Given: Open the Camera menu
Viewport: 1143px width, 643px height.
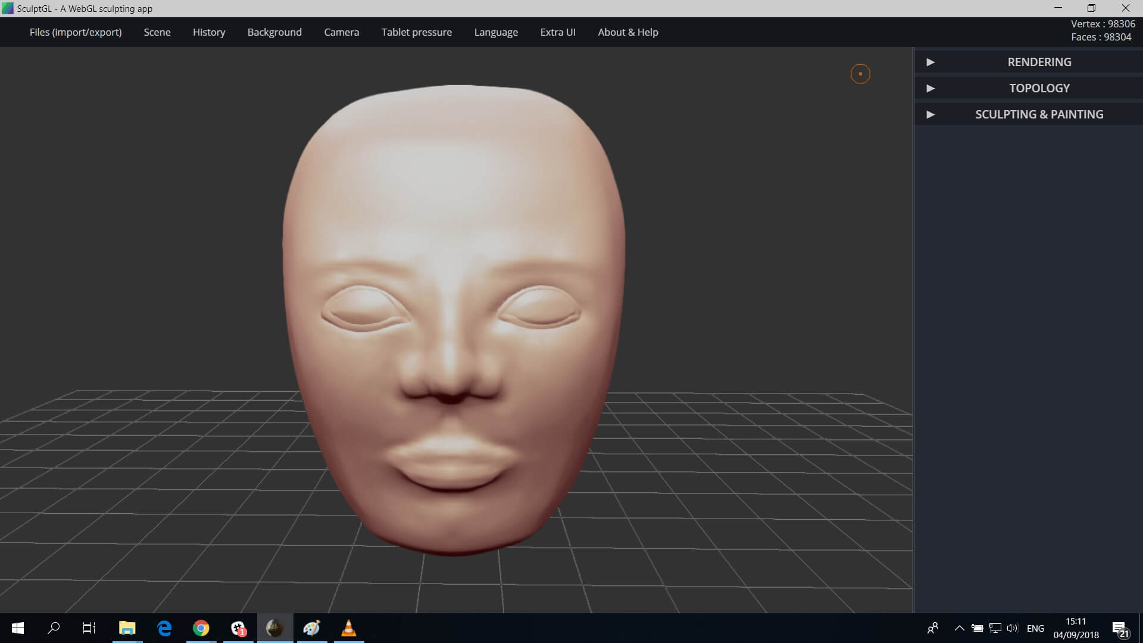Looking at the screenshot, I should point(342,32).
